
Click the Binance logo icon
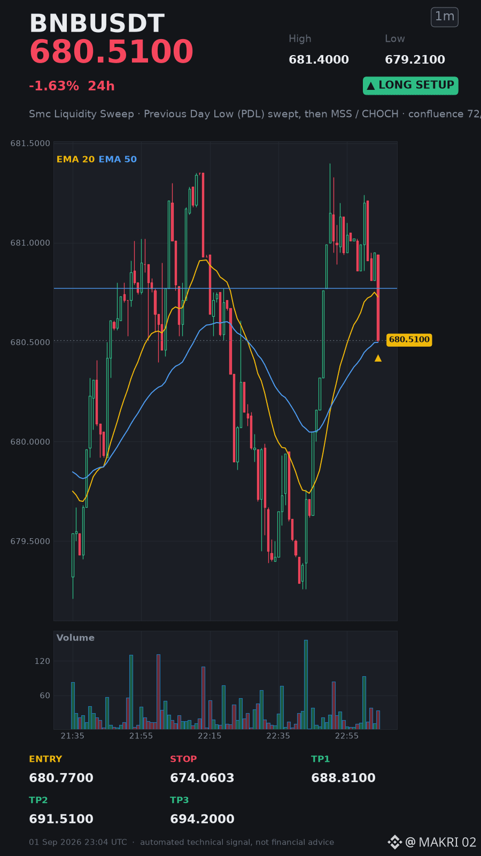click(394, 842)
